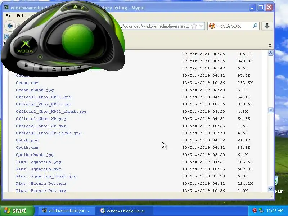Click the Xbox logo on the player skin
This screenshot has height=216, width=288.
(x=25, y=46)
